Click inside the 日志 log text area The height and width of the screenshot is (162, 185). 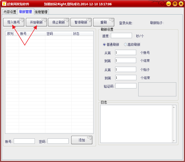[x=136, y=124]
